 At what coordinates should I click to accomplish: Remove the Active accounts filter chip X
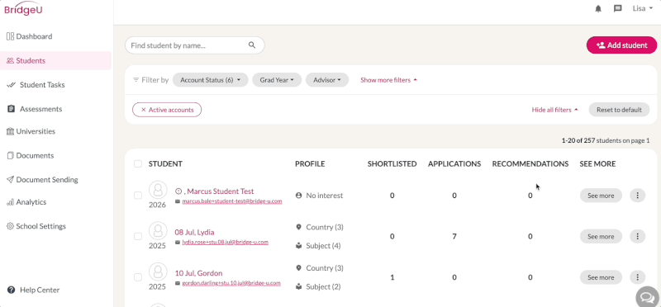click(143, 110)
